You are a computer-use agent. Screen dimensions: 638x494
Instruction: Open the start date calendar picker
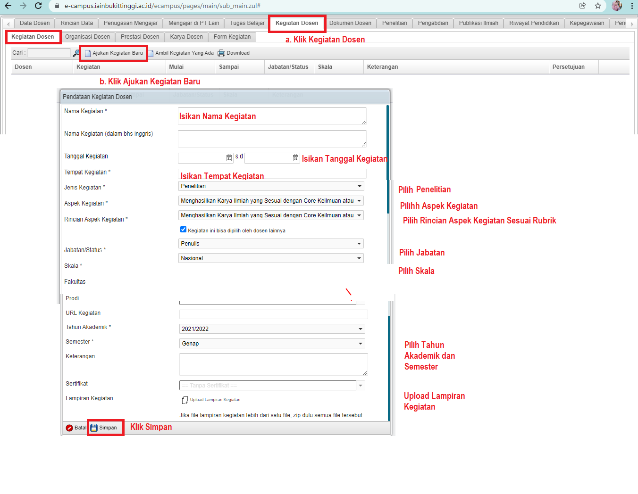(x=229, y=158)
